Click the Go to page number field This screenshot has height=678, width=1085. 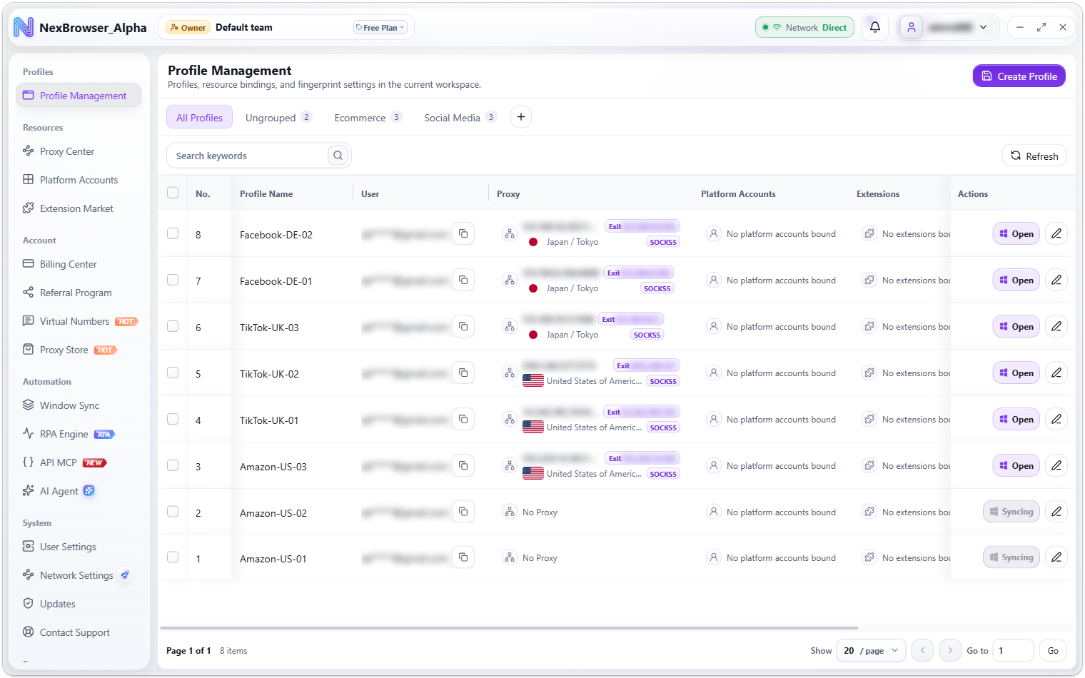click(1012, 650)
